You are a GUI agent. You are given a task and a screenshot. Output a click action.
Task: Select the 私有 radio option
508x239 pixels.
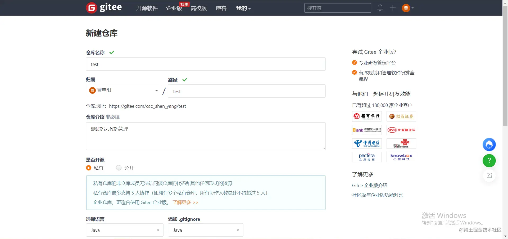(89, 168)
